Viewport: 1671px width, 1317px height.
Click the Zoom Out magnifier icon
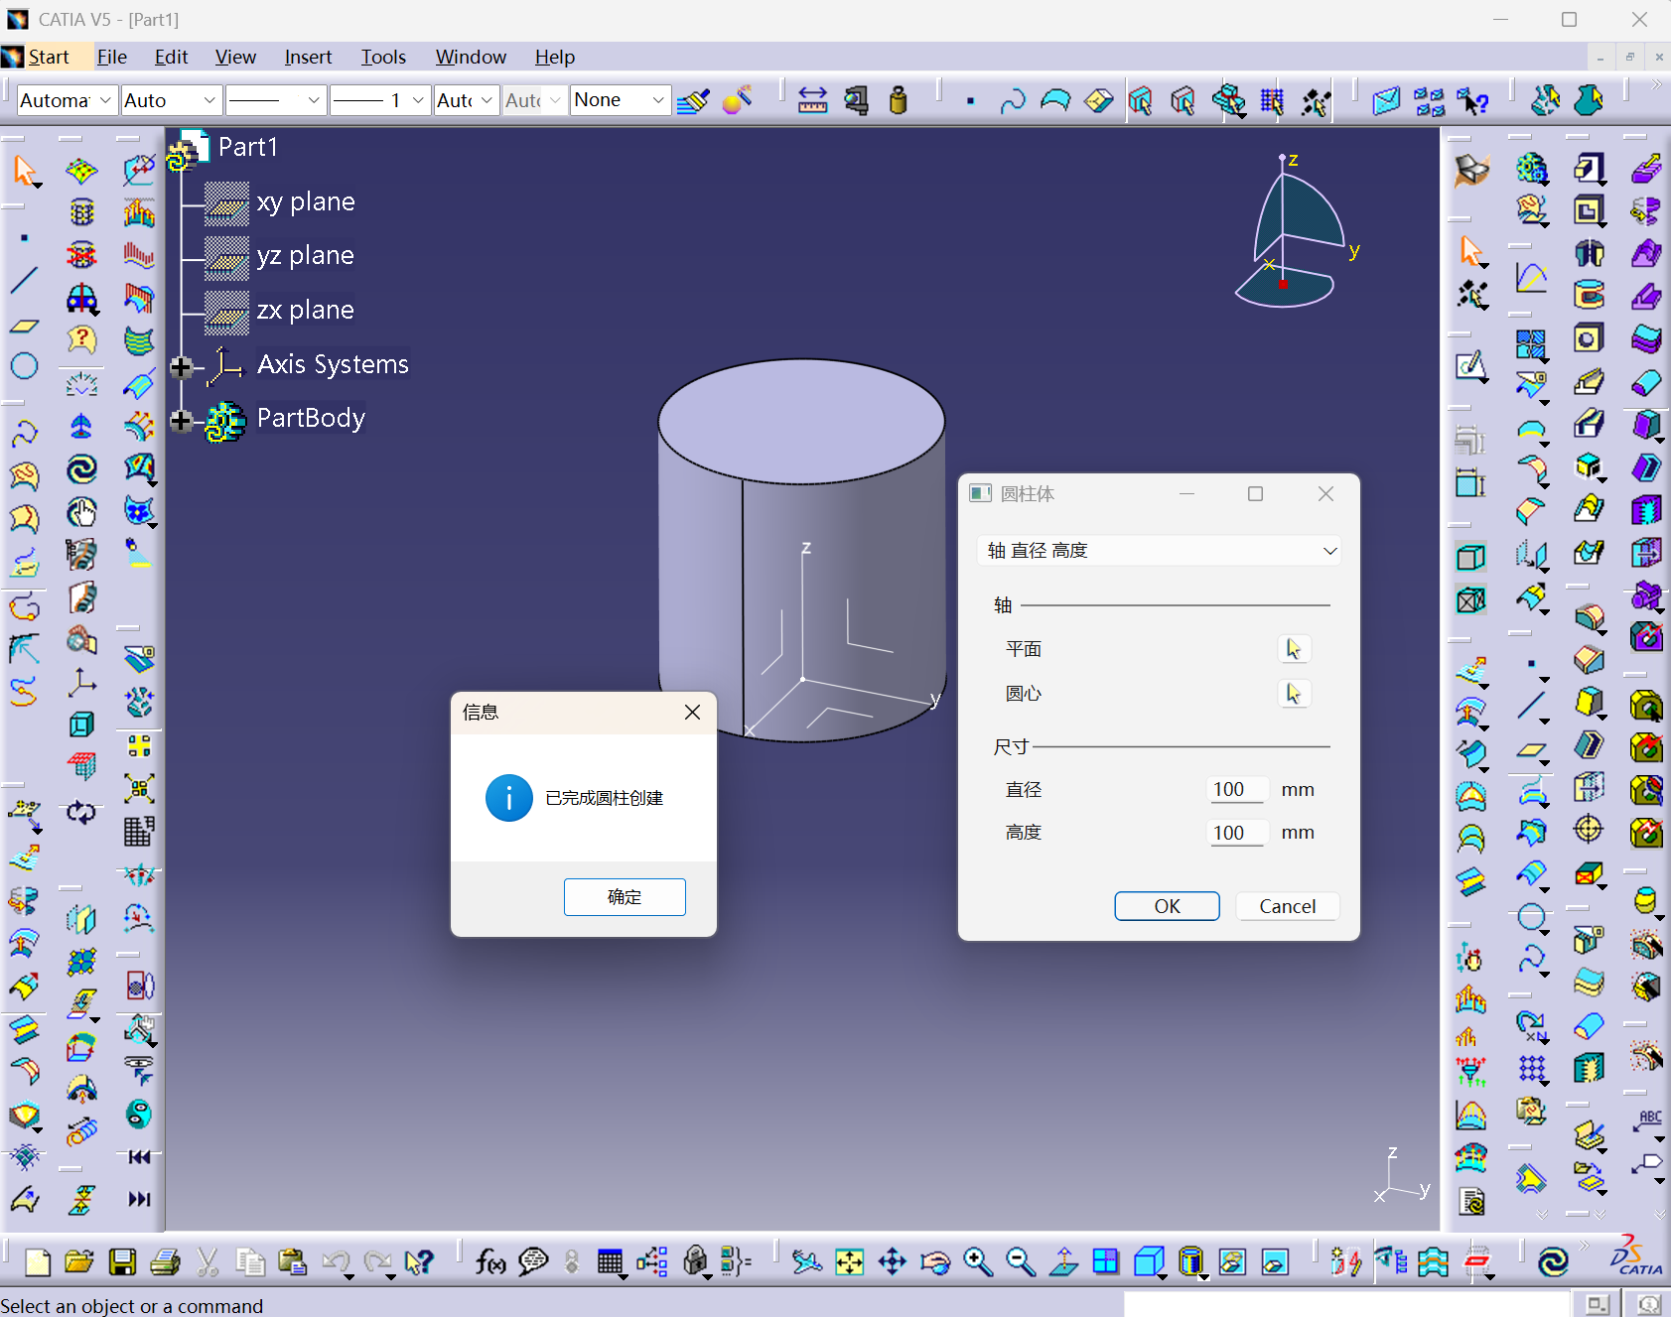point(1021,1261)
